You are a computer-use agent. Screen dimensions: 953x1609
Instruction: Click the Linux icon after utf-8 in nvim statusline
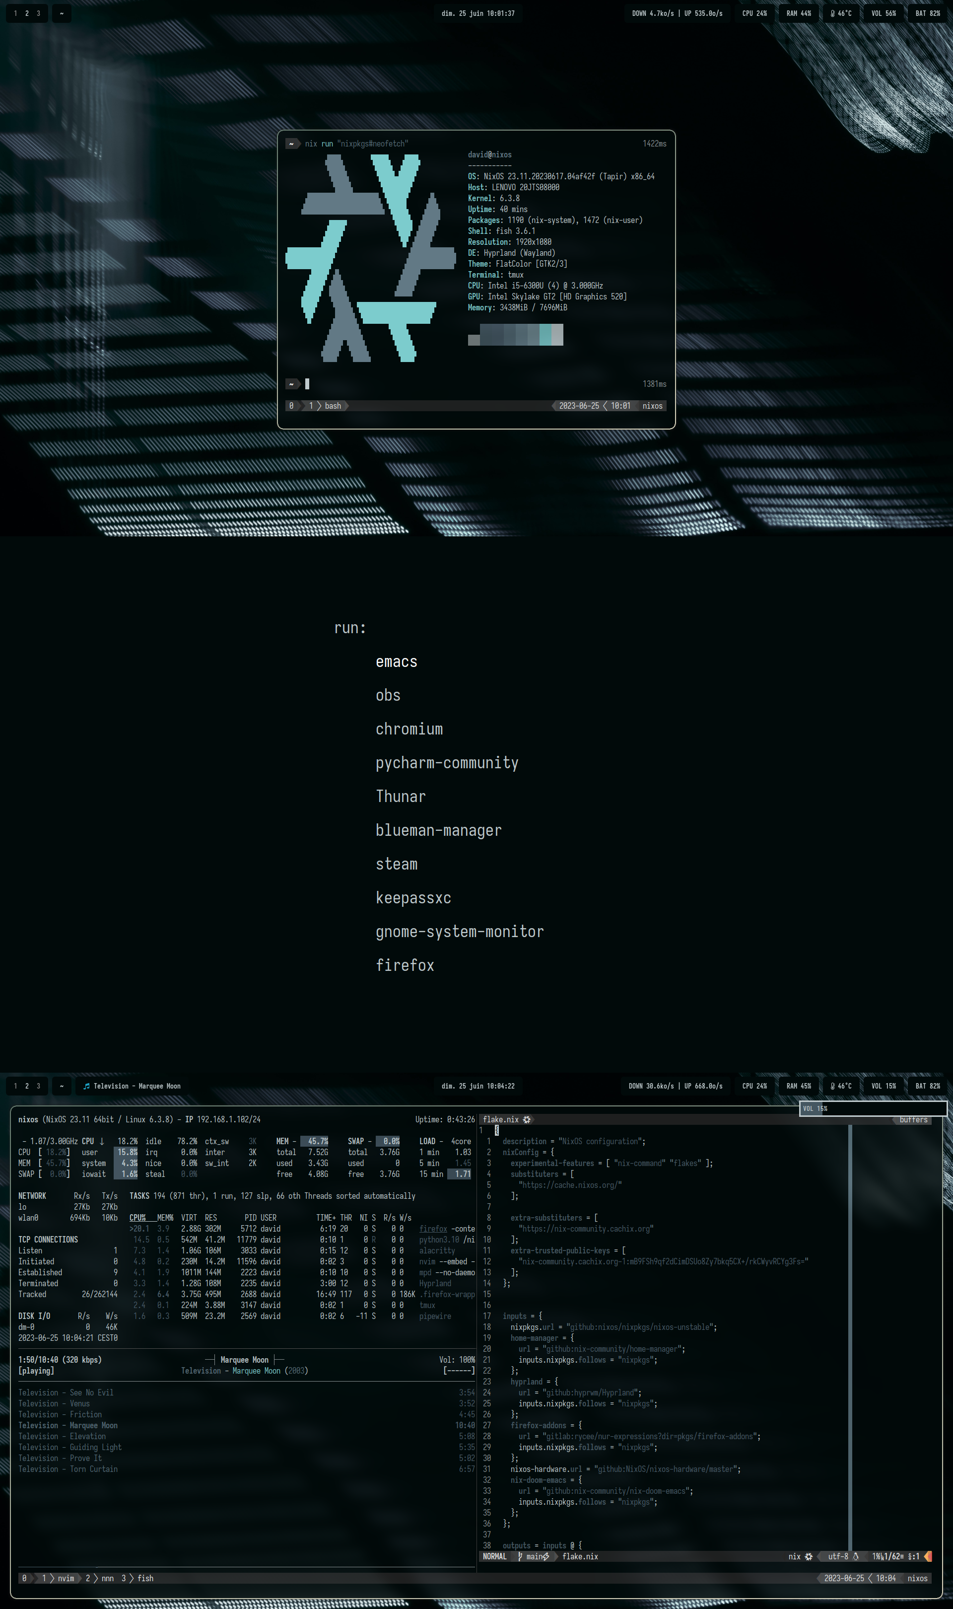click(856, 1556)
